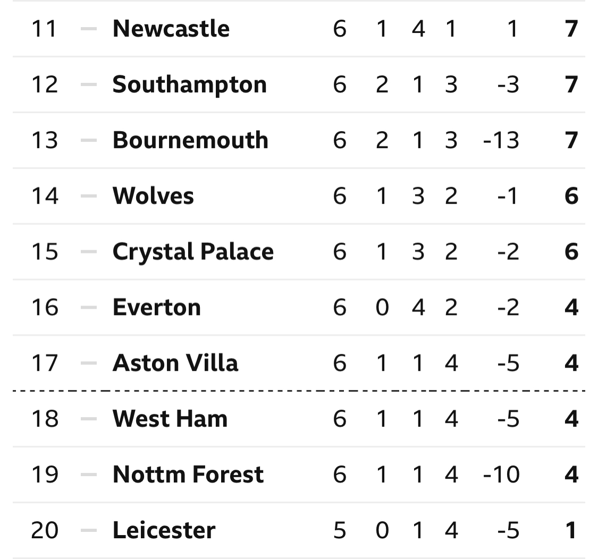Viewport: 598px width, 559px height.
Task: Open the Southampton team link
Action: coord(190,84)
